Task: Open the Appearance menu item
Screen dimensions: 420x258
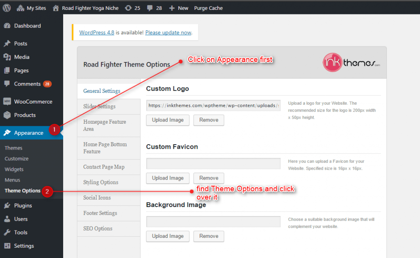Action: pos(29,133)
